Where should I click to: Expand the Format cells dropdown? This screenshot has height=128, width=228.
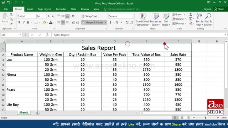point(185,23)
